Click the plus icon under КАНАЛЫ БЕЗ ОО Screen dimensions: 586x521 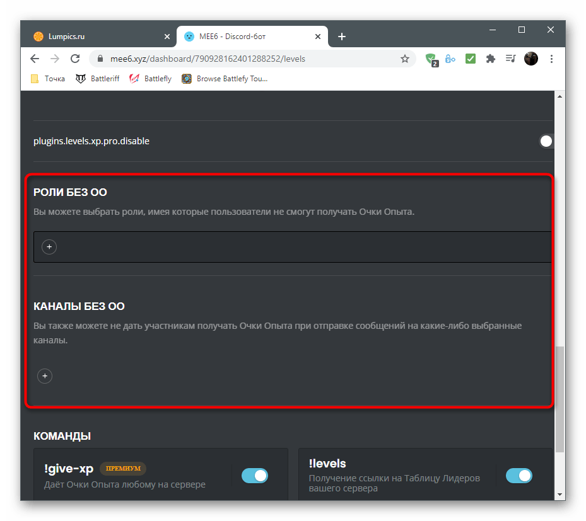[45, 376]
